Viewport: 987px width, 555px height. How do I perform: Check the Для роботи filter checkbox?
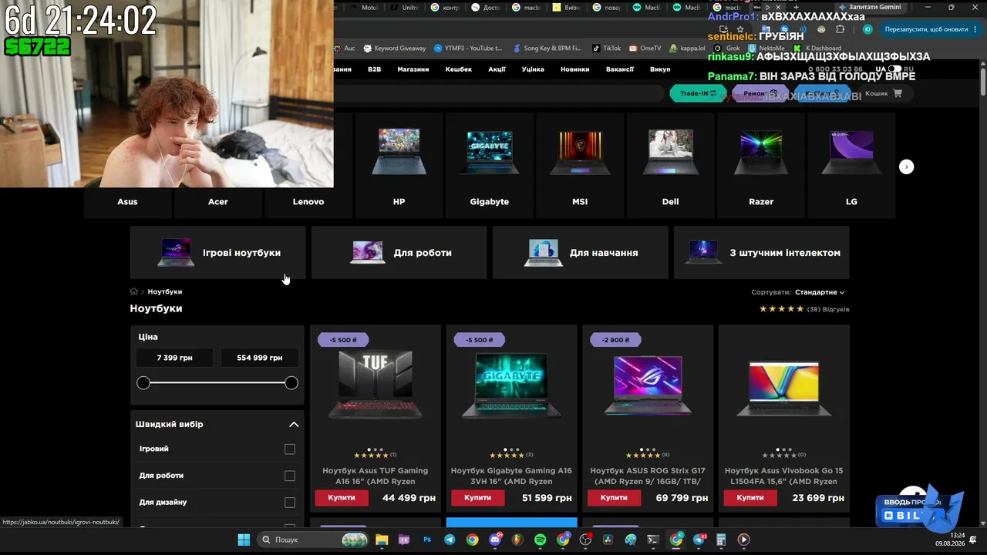290,476
